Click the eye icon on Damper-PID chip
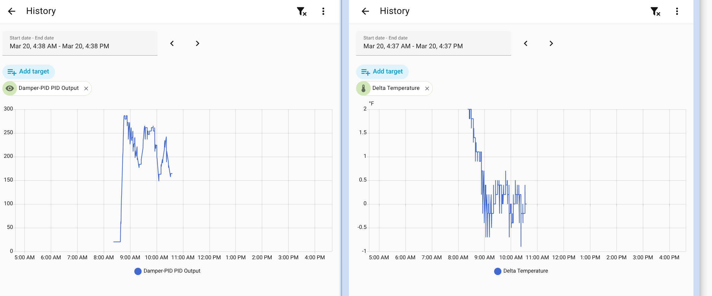712x296 pixels. click(10, 88)
